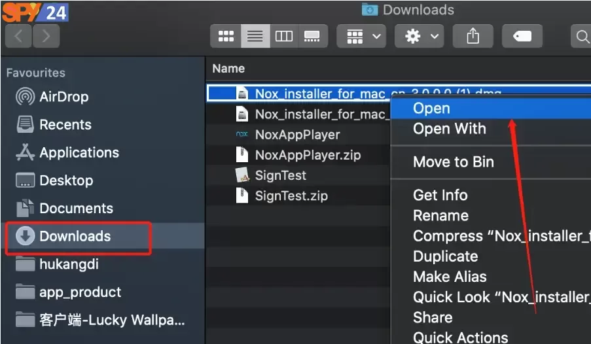Click the Edit Tags toolbar button
Viewport: 591px width, 344px height.
pos(522,36)
